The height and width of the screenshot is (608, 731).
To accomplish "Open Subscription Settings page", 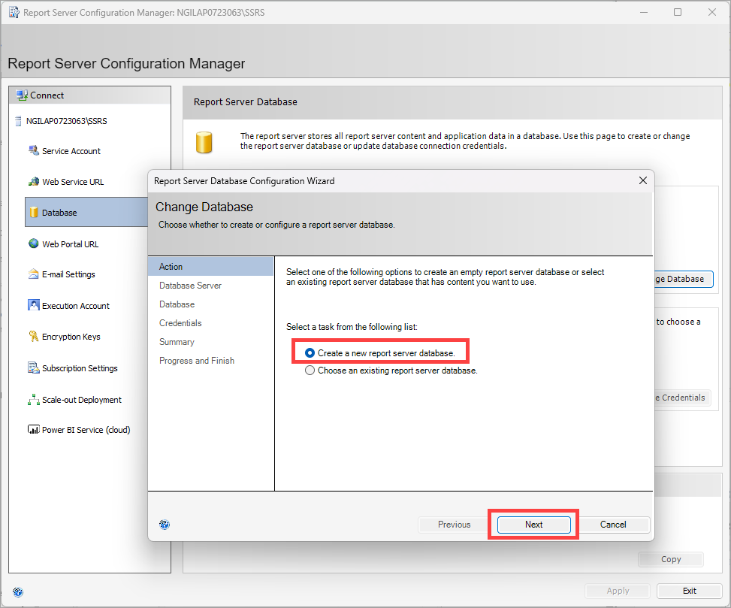I will coord(80,368).
